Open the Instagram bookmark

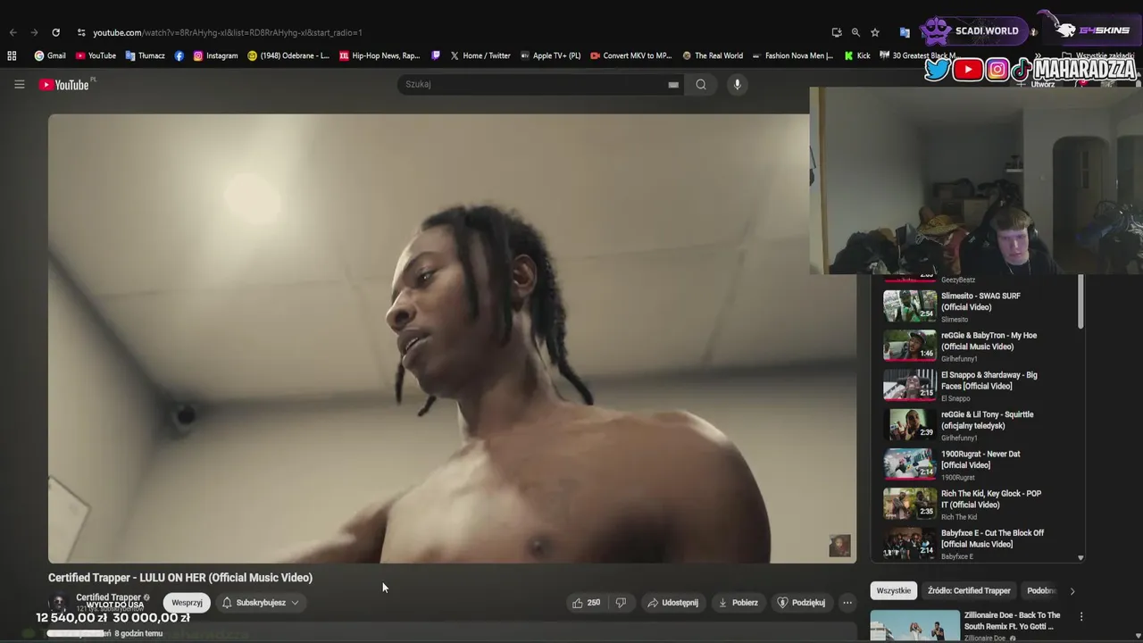click(215, 55)
